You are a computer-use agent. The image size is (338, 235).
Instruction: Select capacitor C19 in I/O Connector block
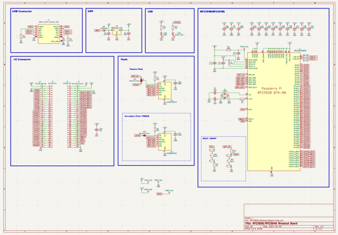(x=97, y=129)
